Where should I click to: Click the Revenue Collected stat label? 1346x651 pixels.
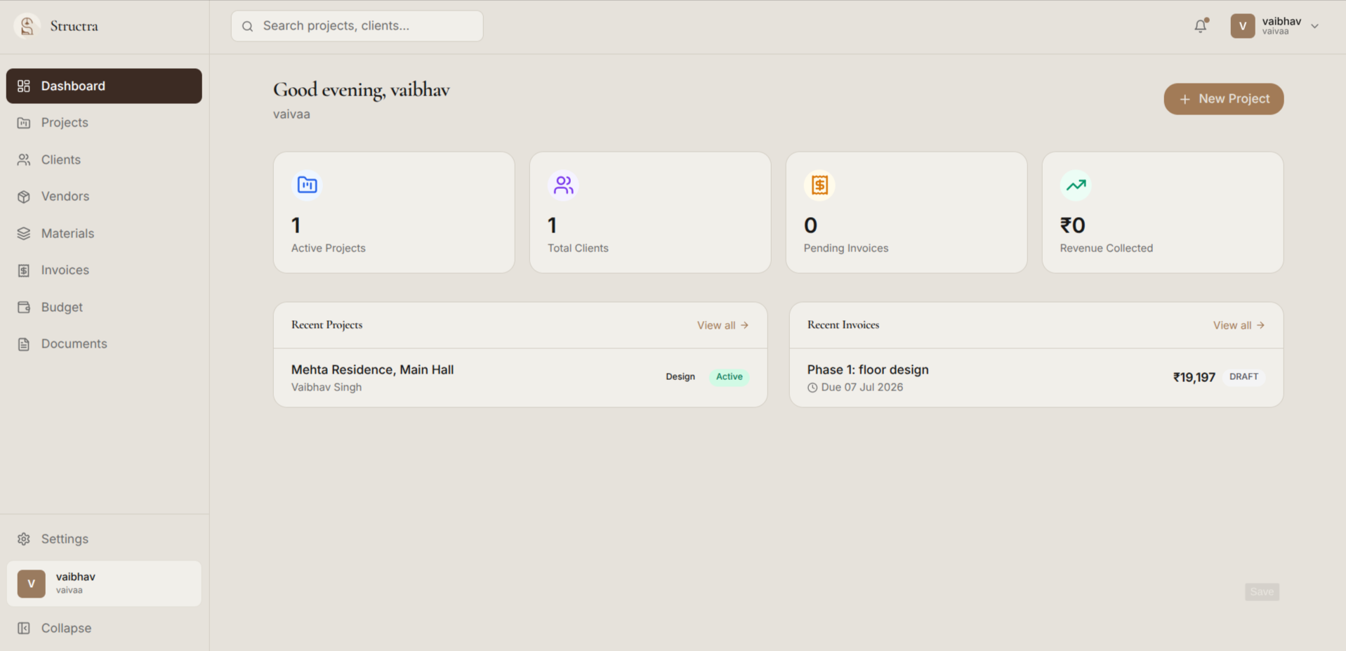(1107, 248)
